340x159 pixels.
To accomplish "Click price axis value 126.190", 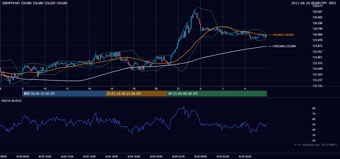I will pyautogui.click(x=317, y=29).
